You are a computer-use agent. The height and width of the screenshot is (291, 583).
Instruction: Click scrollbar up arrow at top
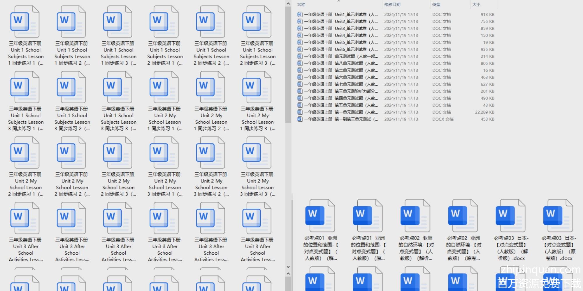(x=288, y=4)
